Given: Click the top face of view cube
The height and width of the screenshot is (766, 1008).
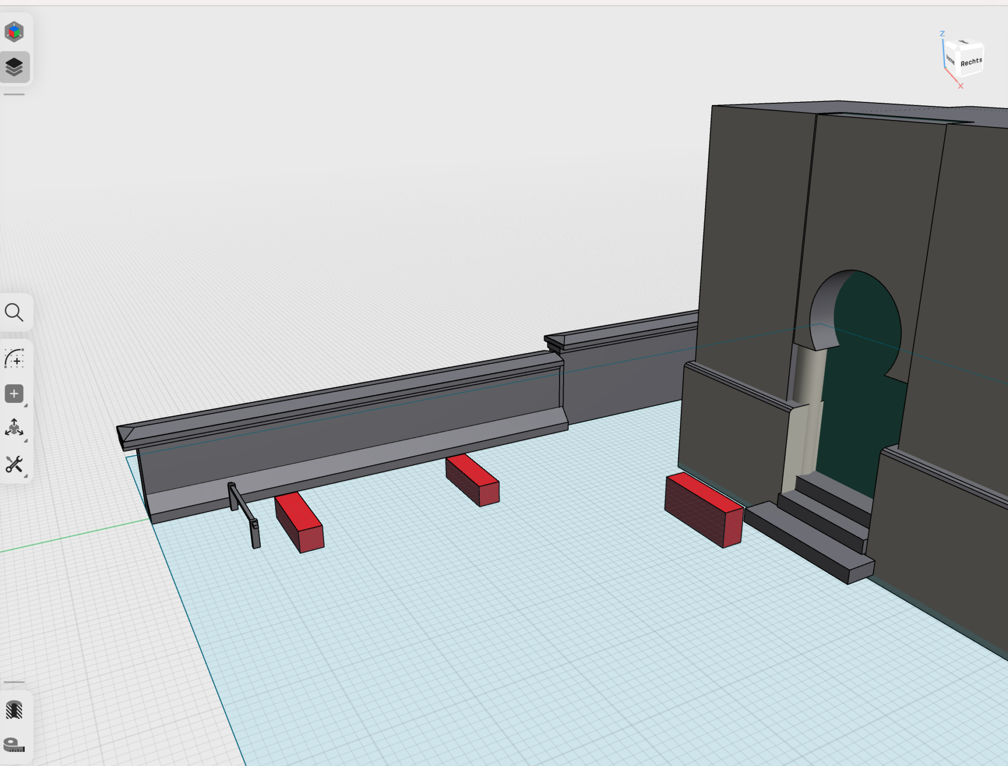Looking at the screenshot, I should click(964, 43).
